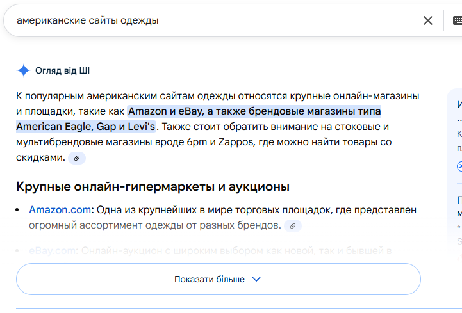The height and width of the screenshot is (313, 462).
Task: Open the Amazon.com link
Action: point(60,209)
